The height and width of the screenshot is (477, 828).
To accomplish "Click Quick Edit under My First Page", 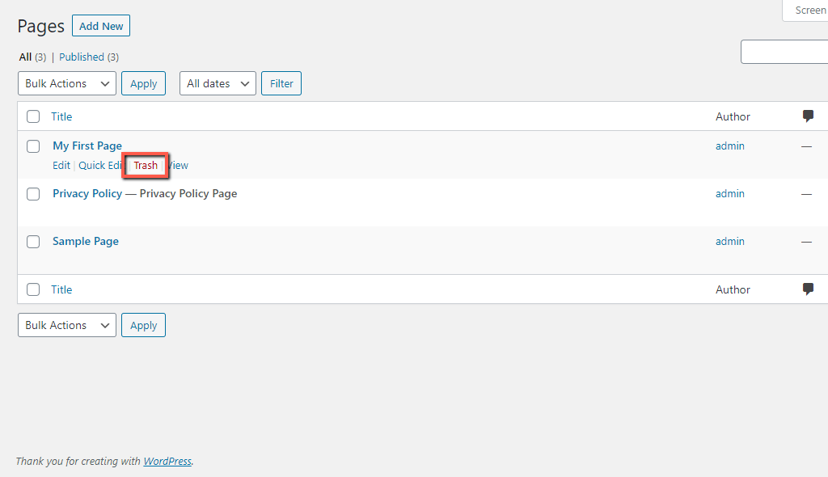I will click(100, 166).
